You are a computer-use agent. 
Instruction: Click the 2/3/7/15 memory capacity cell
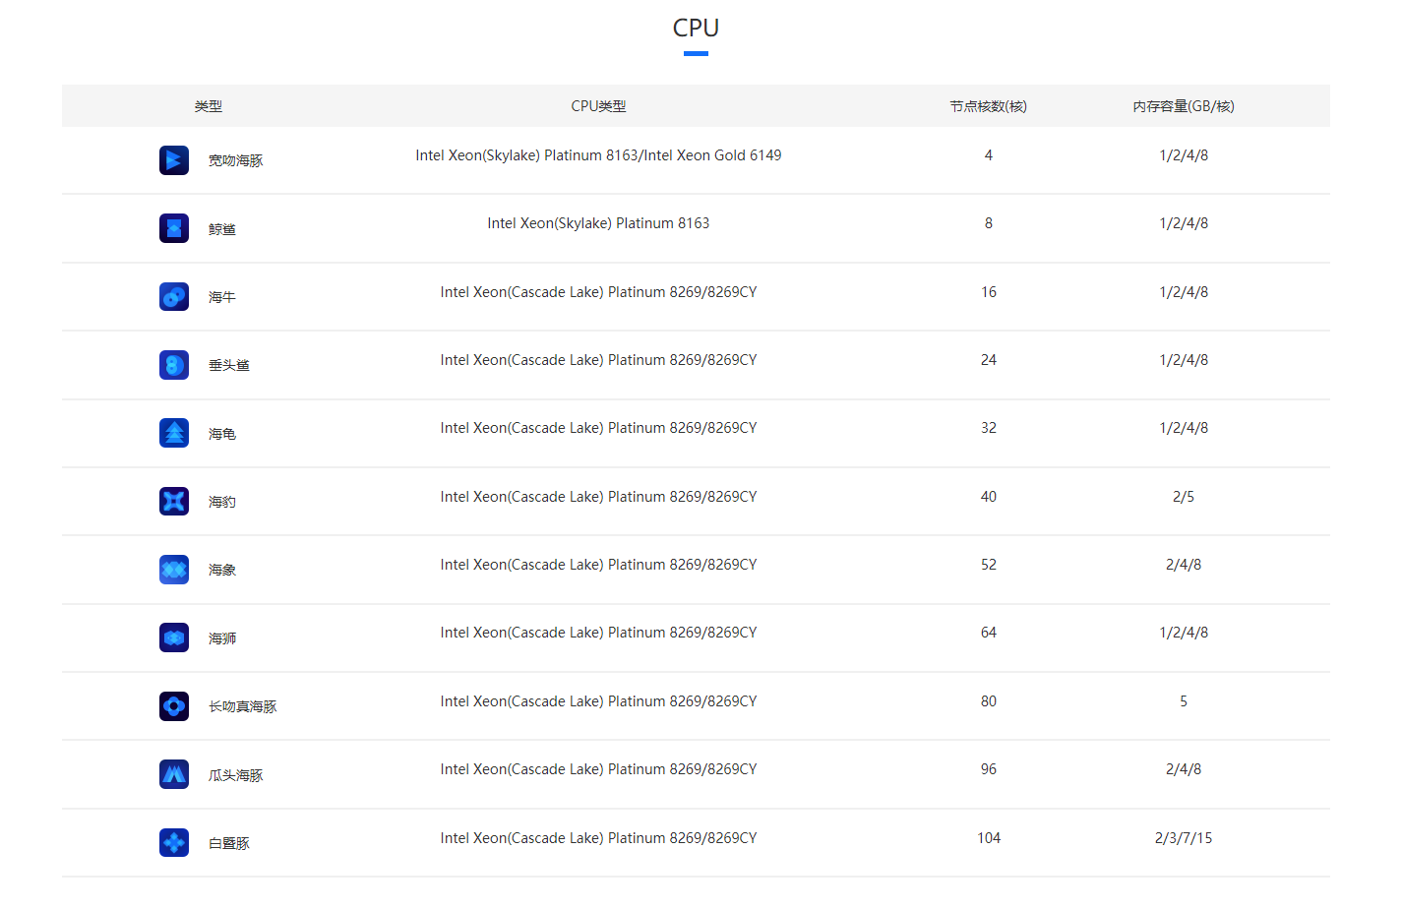1183,838
